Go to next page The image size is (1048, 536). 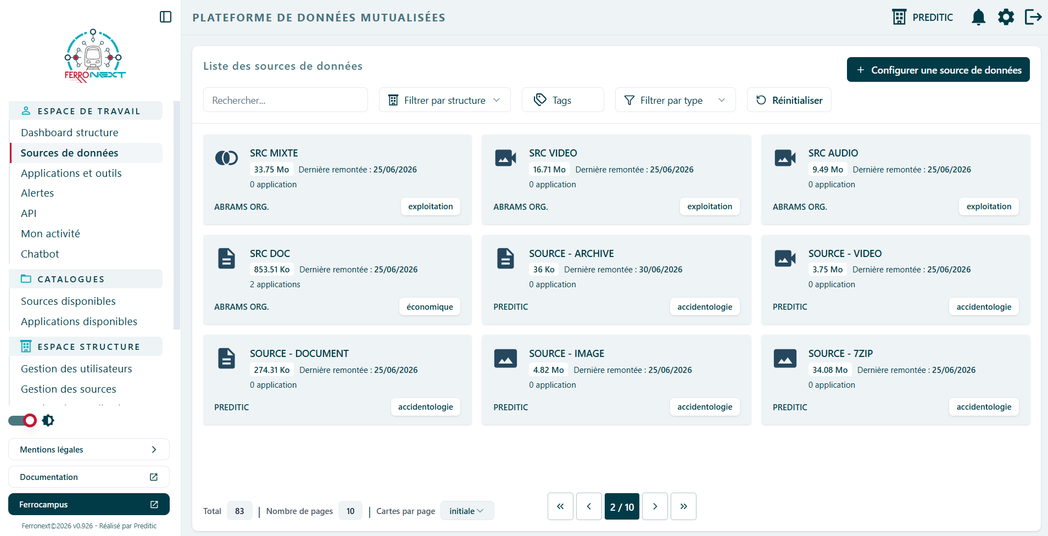pos(655,506)
